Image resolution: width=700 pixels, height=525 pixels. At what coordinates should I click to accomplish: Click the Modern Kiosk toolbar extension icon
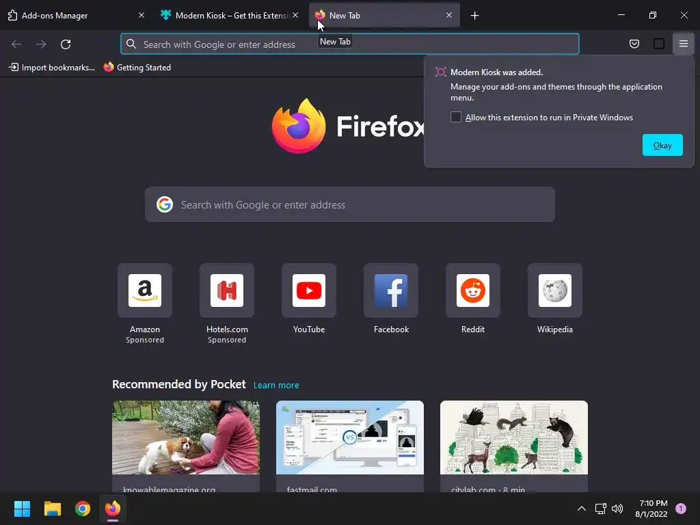(x=659, y=44)
